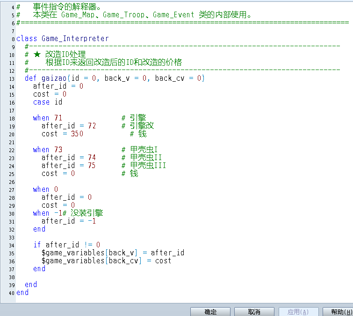This screenshot has width=353, height=316.
Task: Click the comment '甲壳虫III'
Action: click(148, 165)
